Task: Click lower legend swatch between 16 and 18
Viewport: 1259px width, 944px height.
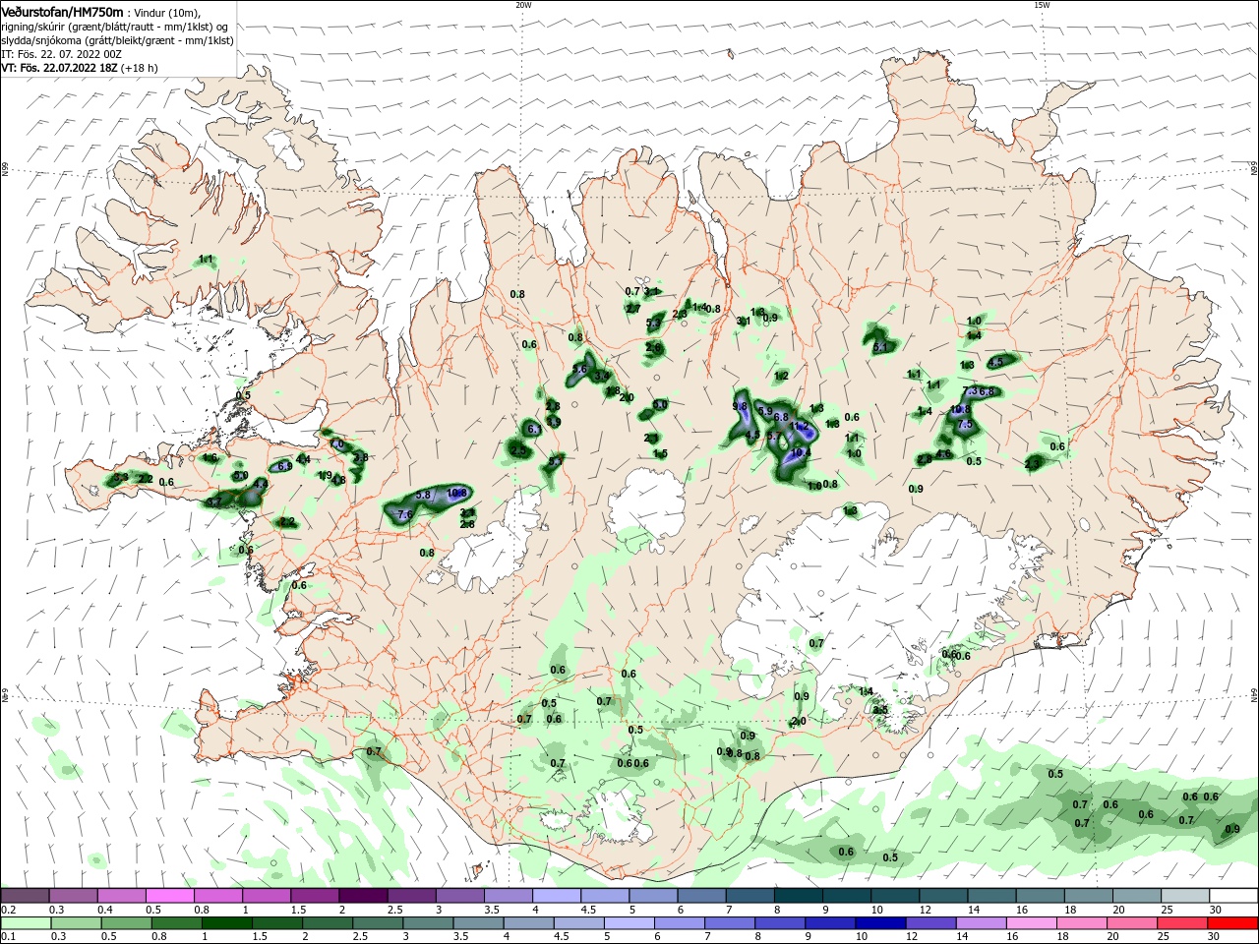Action: click(1032, 923)
